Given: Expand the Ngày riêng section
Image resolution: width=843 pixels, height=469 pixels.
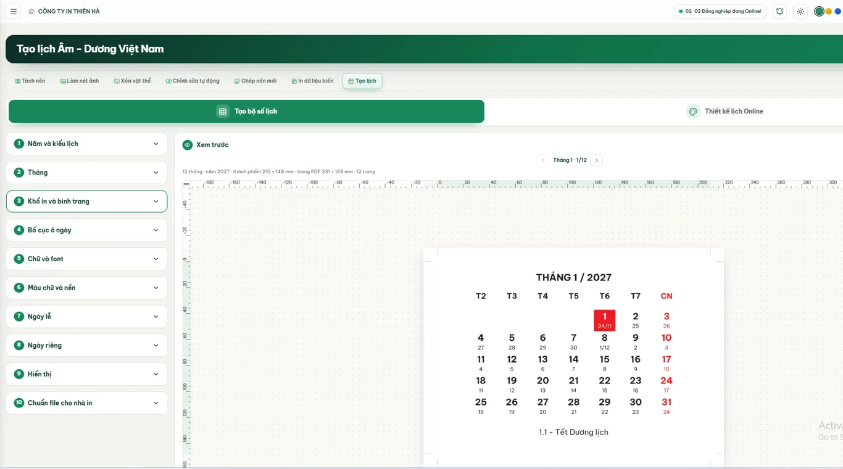Looking at the screenshot, I should point(87,345).
